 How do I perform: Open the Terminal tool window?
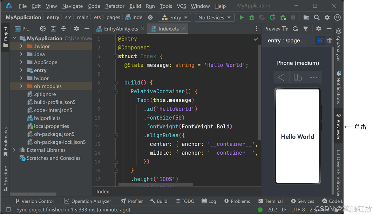pyautogui.click(x=271, y=201)
